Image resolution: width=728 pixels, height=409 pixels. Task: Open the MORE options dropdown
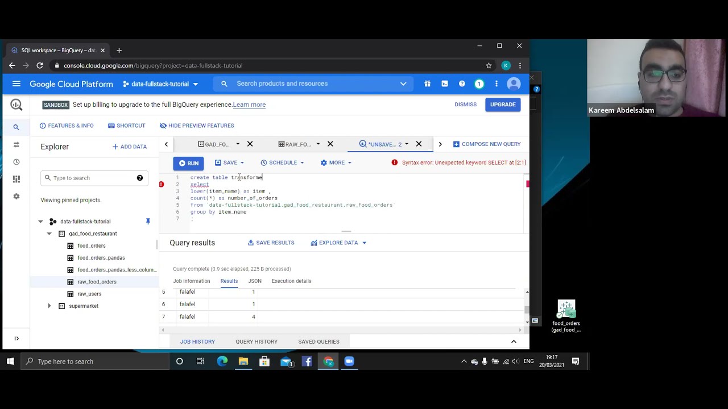pyautogui.click(x=336, y=163)
